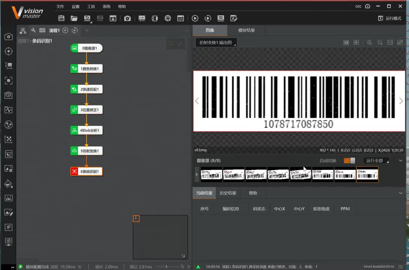Click the split view layout icon
Image resolution: width=409 pixels, height=270 pixels.
(346, 42)
